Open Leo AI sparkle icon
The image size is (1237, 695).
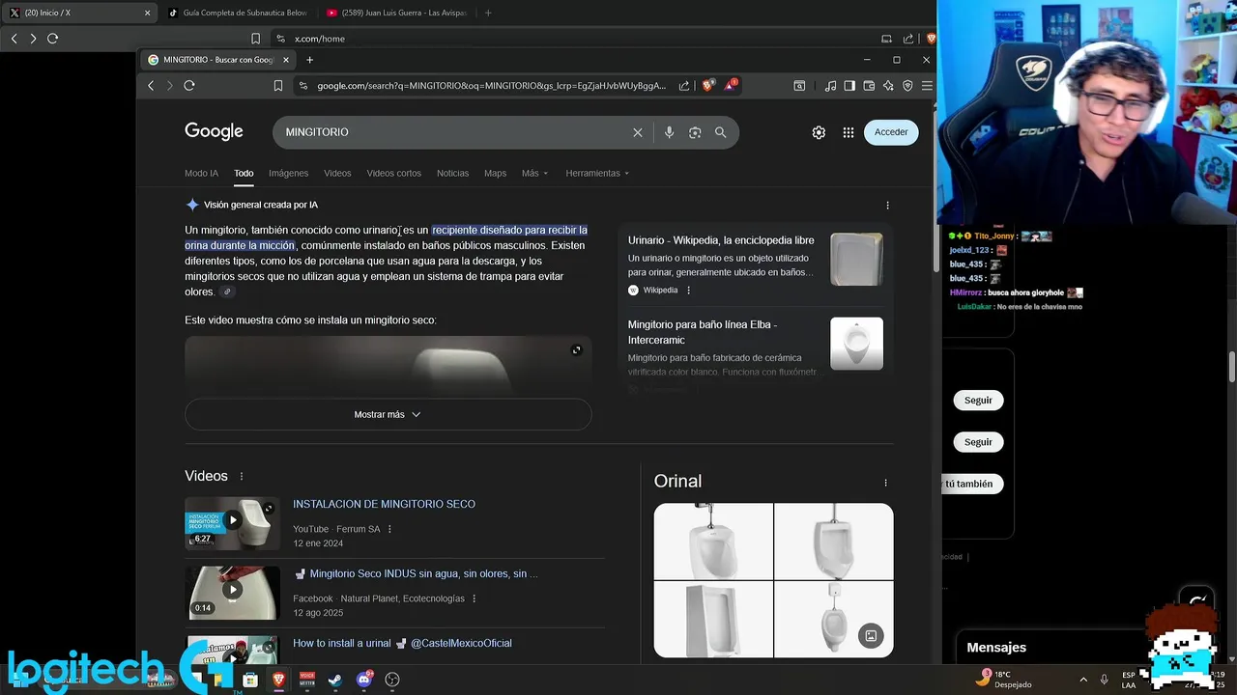888,86
